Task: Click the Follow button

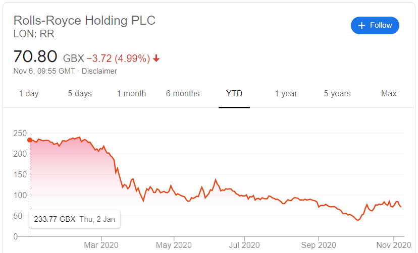Action: click(375, 25)
